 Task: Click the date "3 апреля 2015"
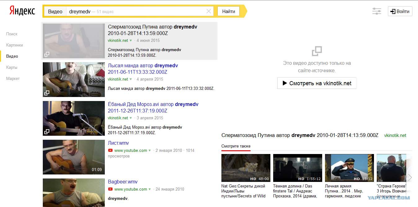tap(150, 118)
